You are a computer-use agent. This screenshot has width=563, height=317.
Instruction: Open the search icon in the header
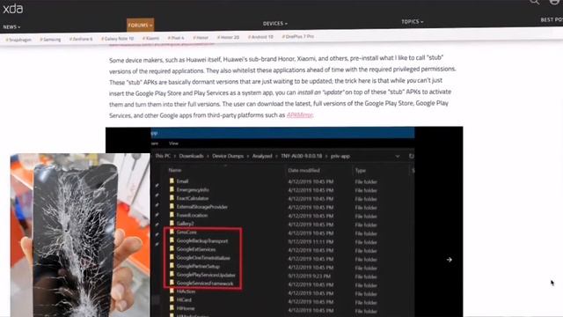point(534,2)
